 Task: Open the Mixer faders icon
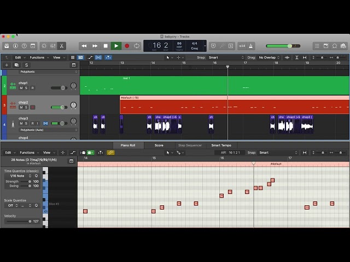(x=52, y=46)
